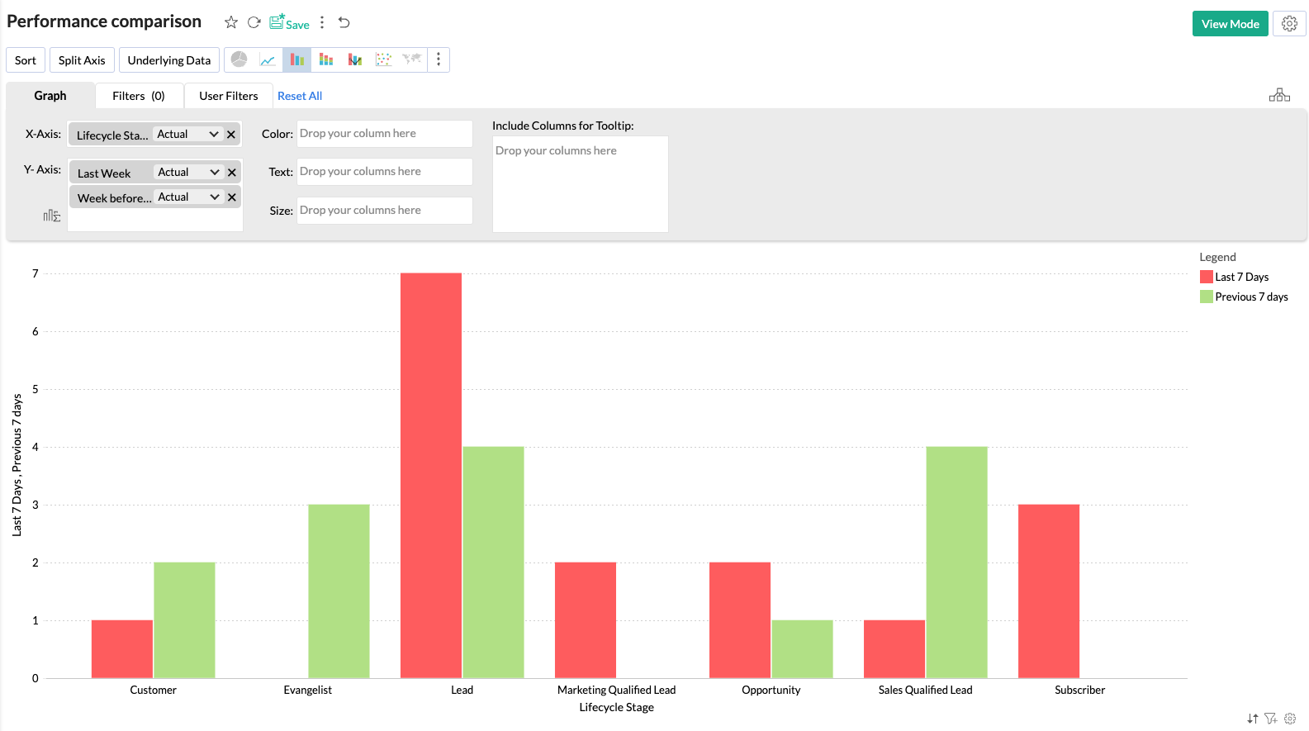Click the Split Axis button

click(x=82, y=60)
